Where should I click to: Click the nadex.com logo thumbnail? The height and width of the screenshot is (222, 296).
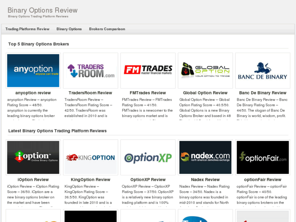click(205, 157)
